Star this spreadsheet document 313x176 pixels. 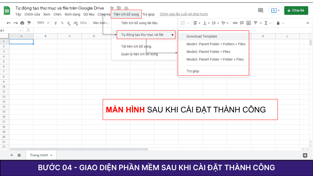(x=112, y=8)
